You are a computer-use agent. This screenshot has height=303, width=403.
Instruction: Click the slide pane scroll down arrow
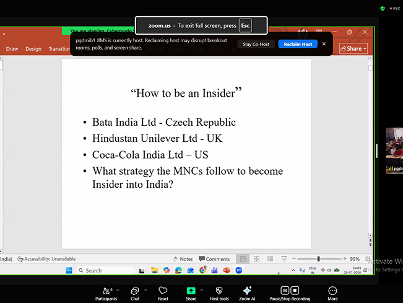click(370, 235)
